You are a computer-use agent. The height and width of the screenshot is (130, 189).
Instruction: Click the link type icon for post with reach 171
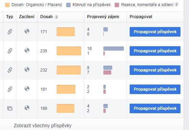pos(10,32)
